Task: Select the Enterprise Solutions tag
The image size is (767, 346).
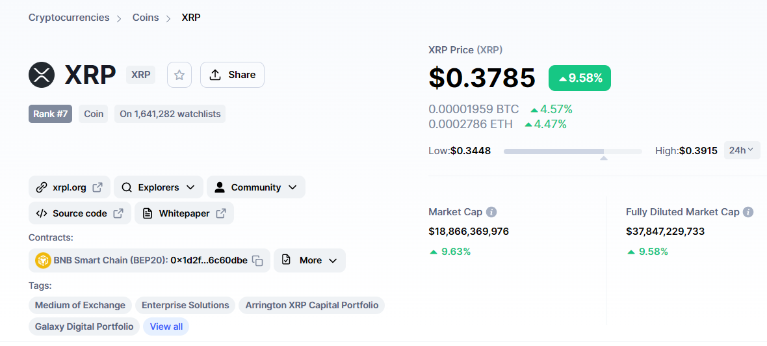Action: pyautogui.click(x=185, y=306)
